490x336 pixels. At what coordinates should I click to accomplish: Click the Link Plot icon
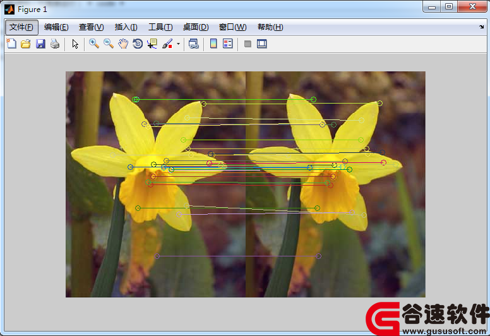click(x=194, y=44)
